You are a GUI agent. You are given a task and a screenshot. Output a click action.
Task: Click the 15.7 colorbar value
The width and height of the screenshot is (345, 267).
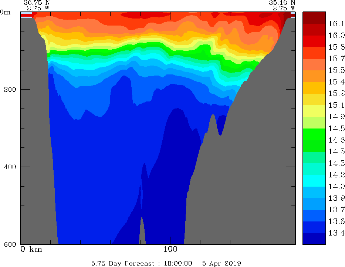coord(336,59)
